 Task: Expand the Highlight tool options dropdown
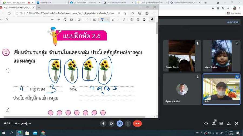[x=118, y=20]
